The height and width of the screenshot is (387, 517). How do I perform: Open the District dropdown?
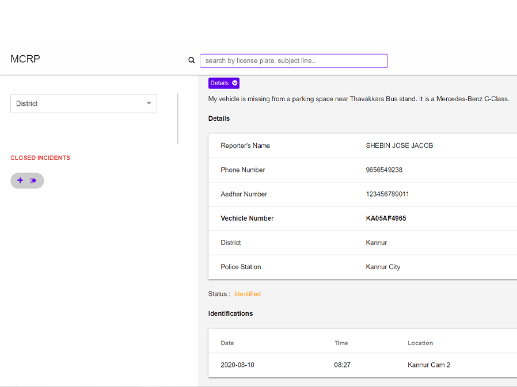coord(83,104)
